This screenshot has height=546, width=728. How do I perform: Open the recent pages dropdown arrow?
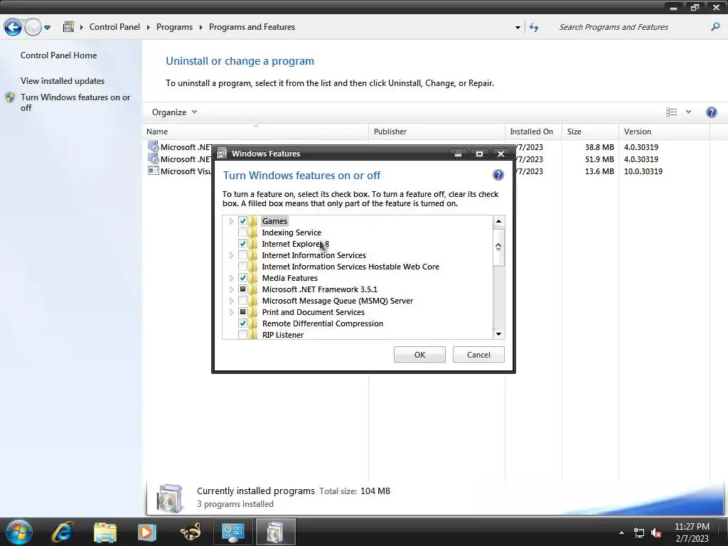[x=47, y=28]
